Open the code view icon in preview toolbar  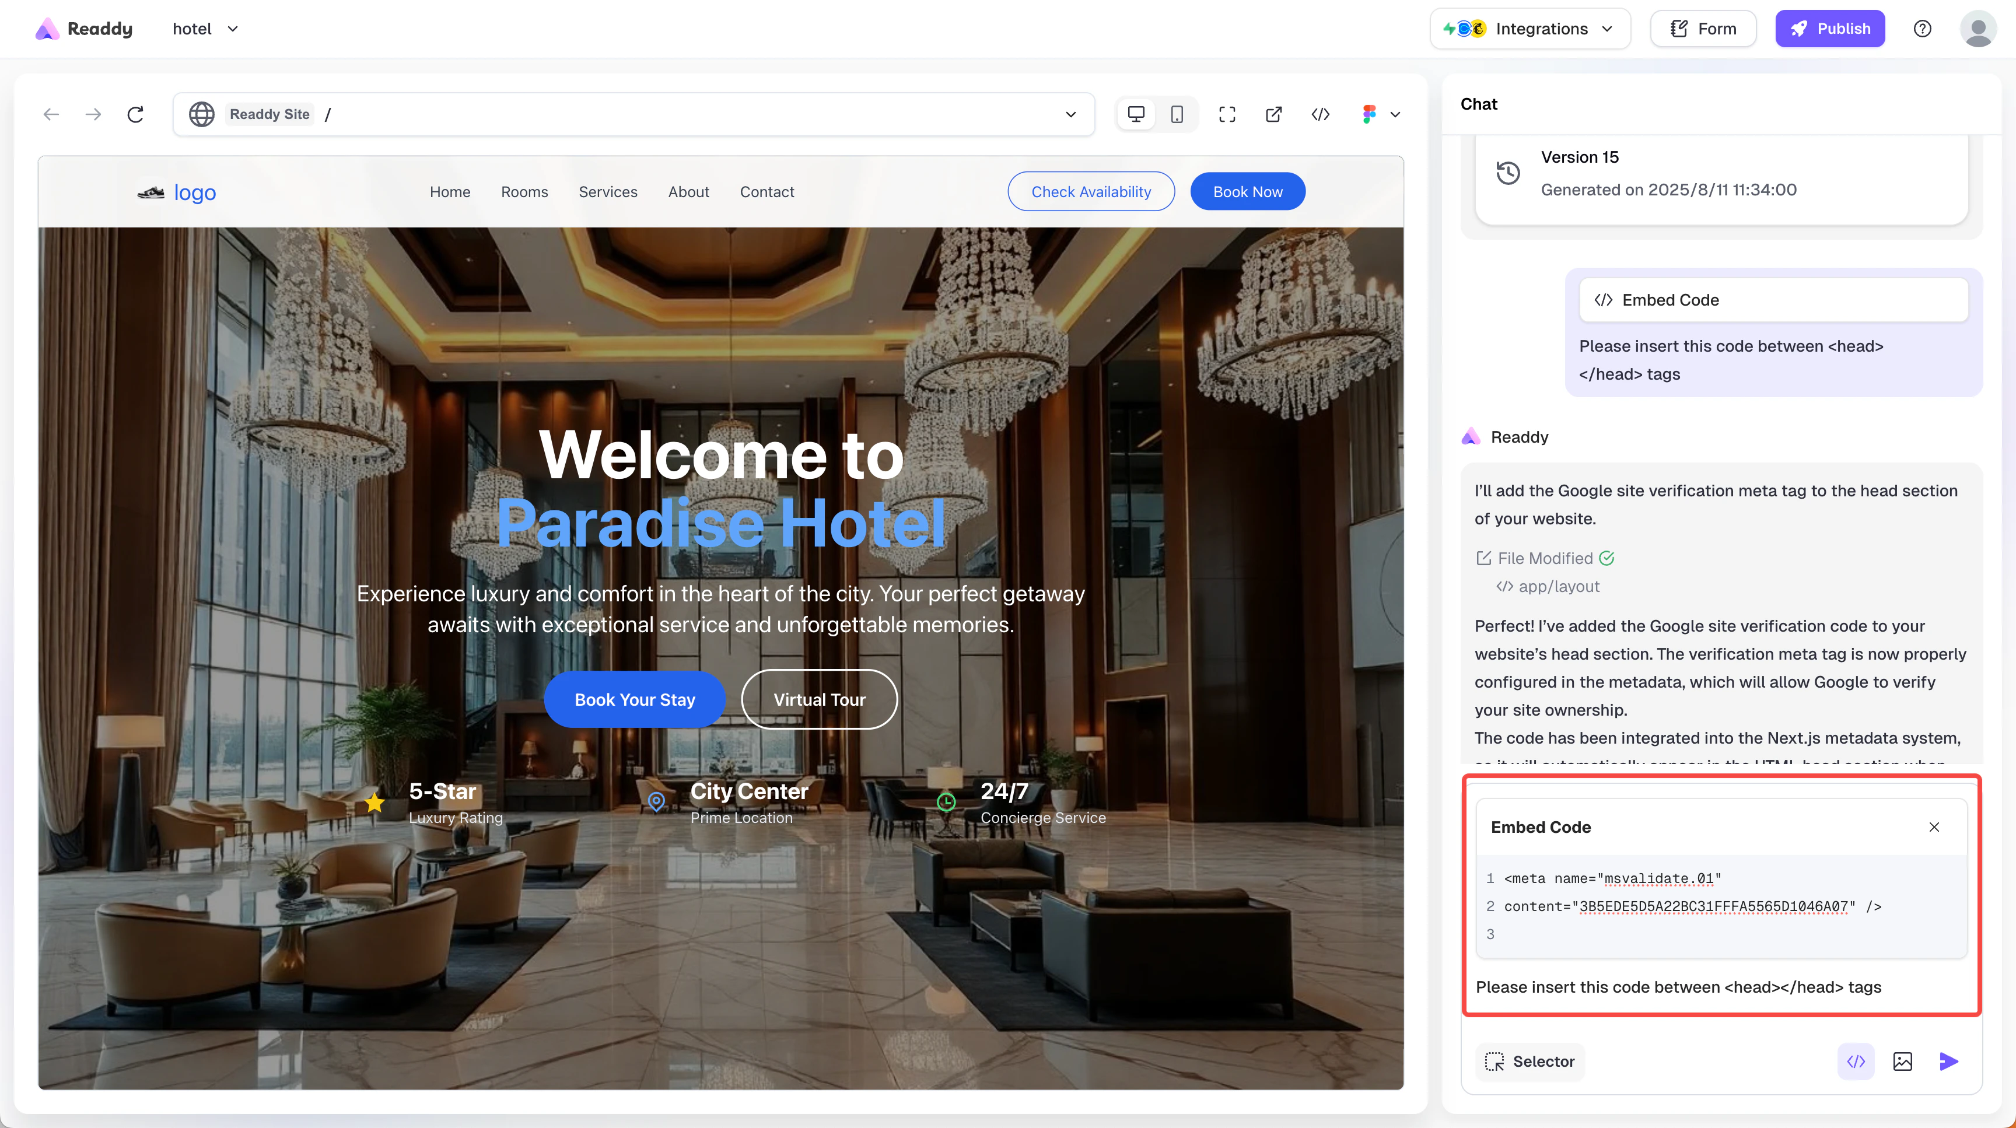[1320, 114]
